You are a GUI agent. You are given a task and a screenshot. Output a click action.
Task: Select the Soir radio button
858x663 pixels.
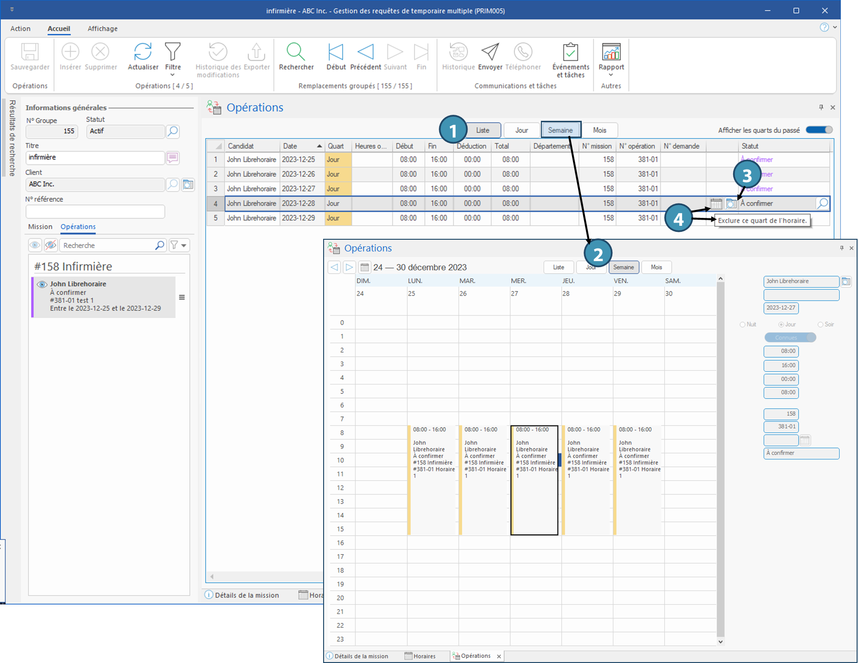click(x=820, y=324)
